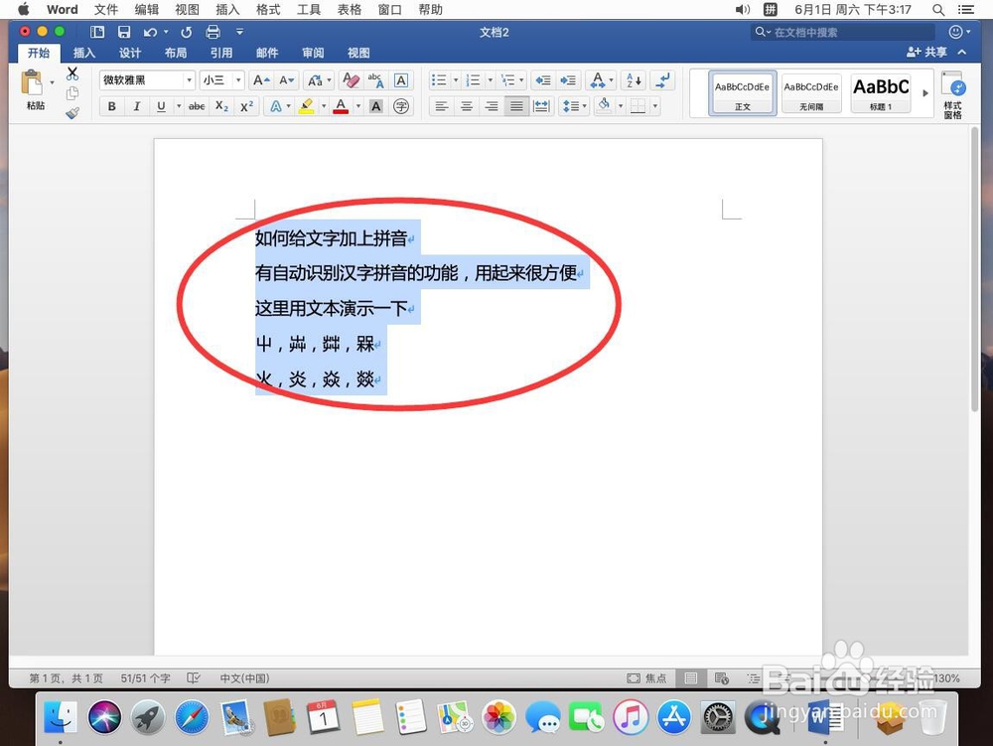Click the Redo arrow icon
Screen dimensions: 993x746
pos(187,32)
